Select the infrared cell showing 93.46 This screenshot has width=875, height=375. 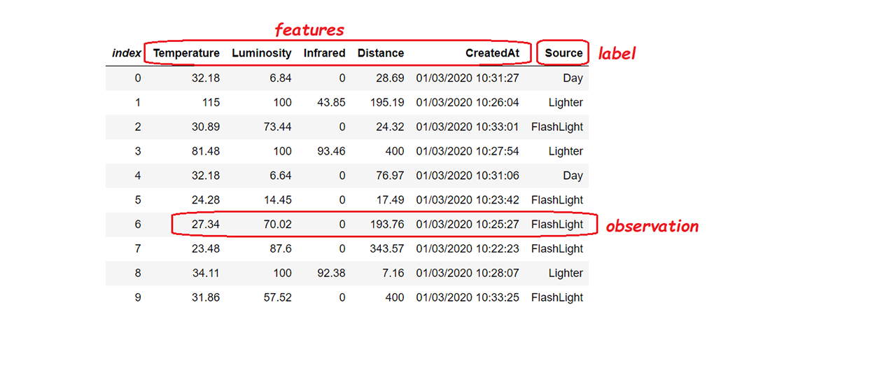point(330,151)
